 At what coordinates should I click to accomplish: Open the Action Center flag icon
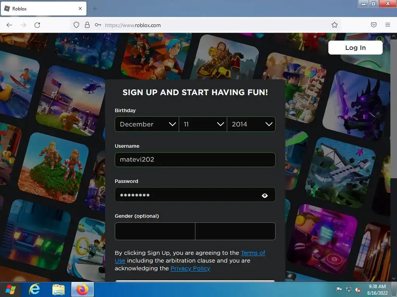click(x=339, y=289)
